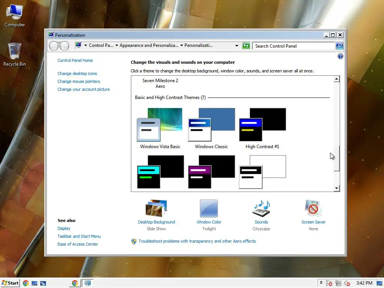
Task: Open Taskbar and Start Menu link
Action: tap(79, 236)
